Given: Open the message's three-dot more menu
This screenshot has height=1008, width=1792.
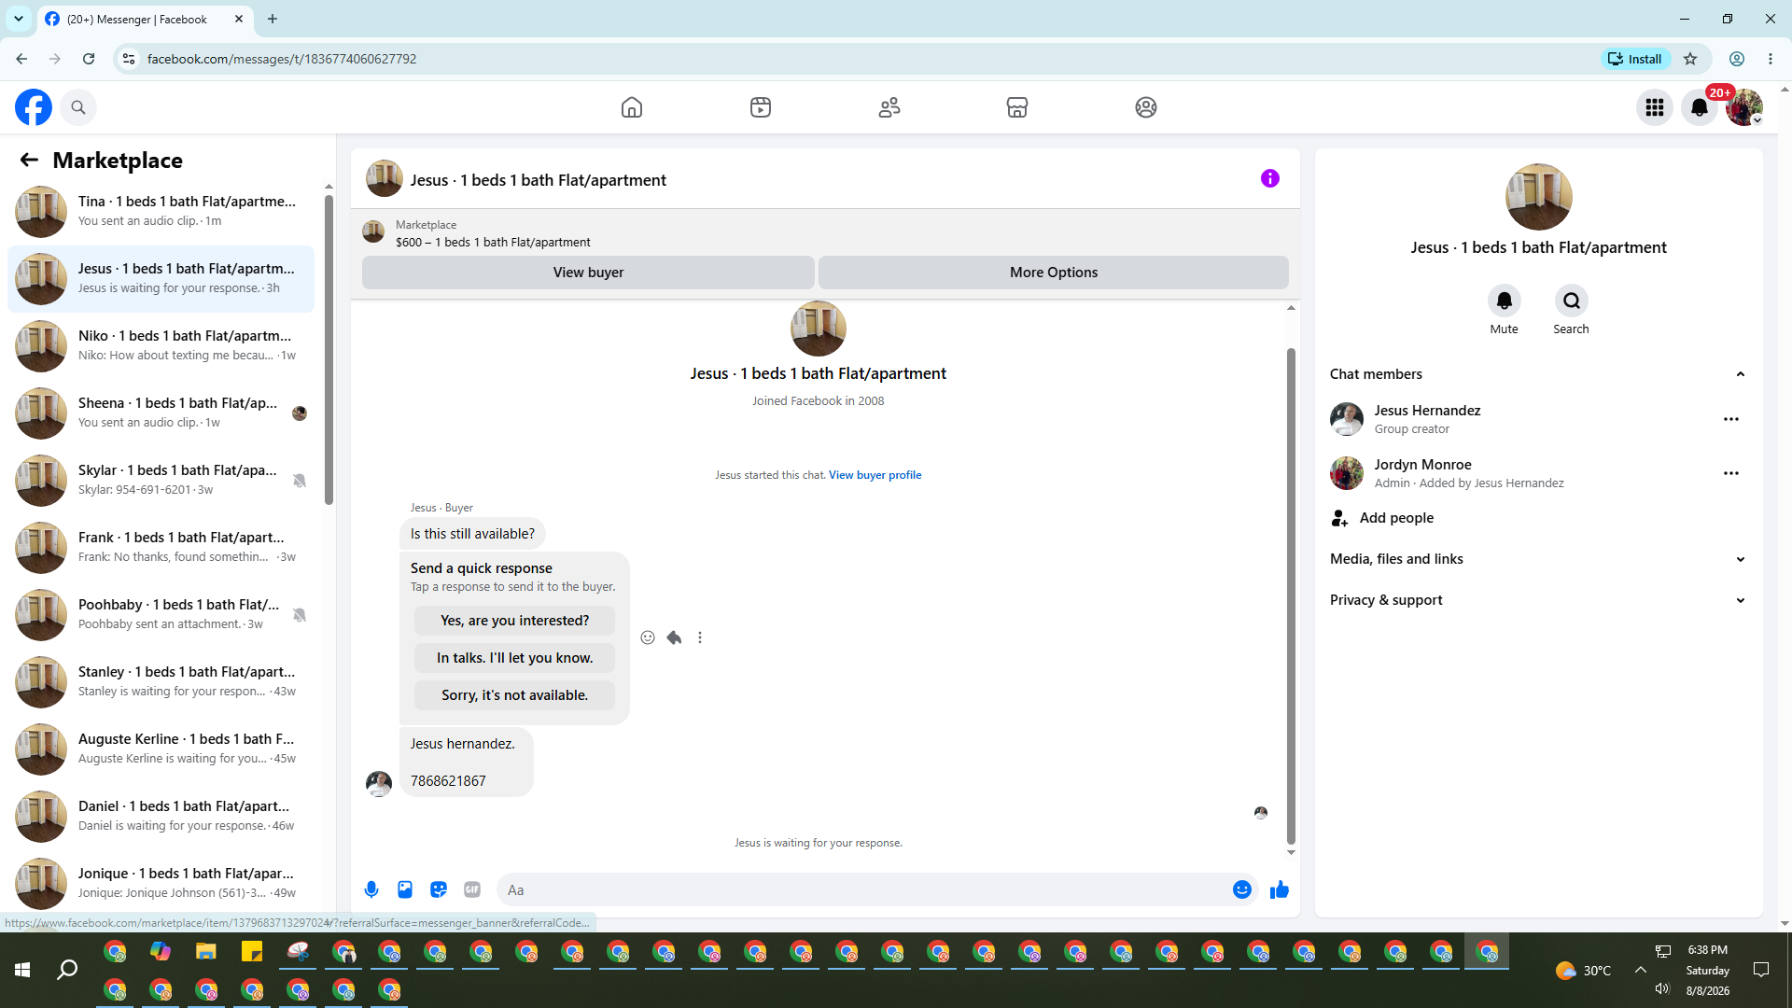Looking at the screenshot, I should coord(700,637).
